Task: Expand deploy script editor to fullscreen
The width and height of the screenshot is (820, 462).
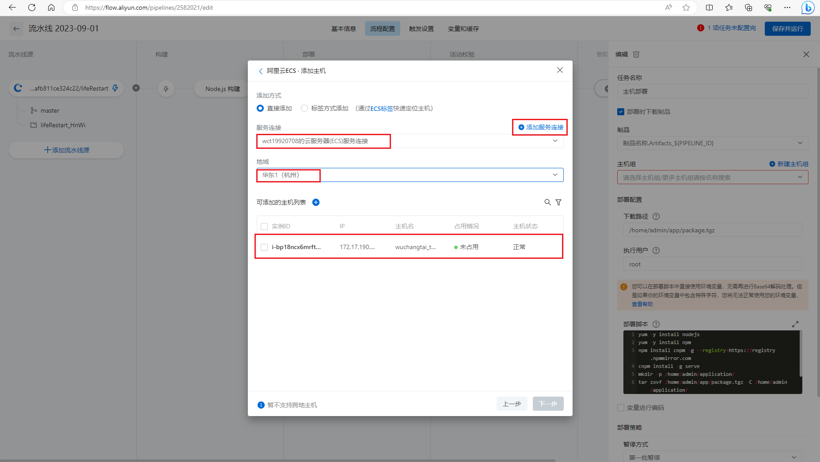Action: [795, 324]
